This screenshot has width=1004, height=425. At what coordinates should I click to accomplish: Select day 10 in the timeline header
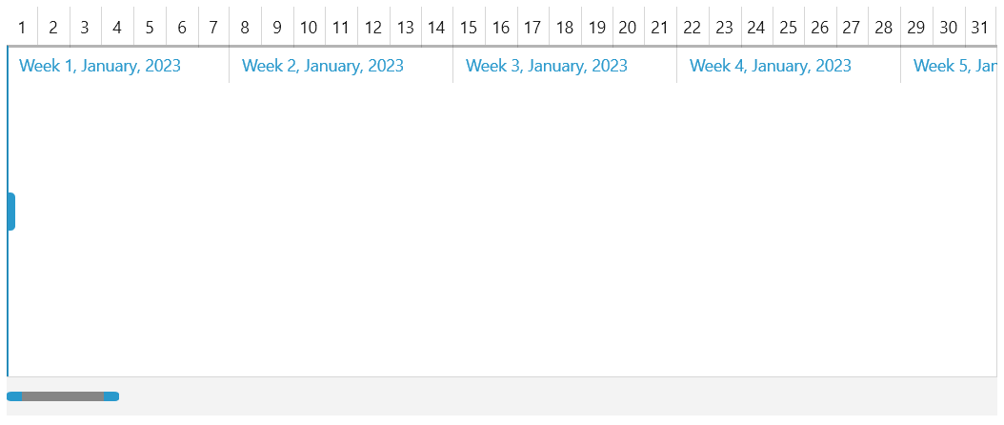click(309, 28)
